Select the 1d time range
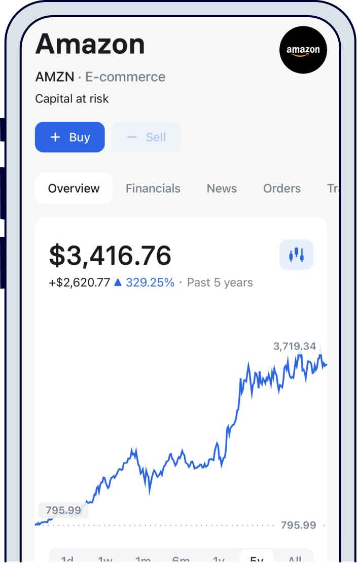 pos(66,559)
